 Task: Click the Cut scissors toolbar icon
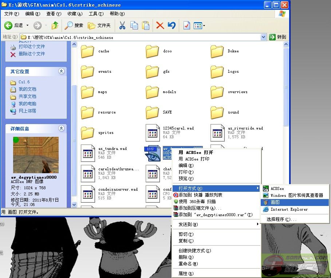point(122,25)
